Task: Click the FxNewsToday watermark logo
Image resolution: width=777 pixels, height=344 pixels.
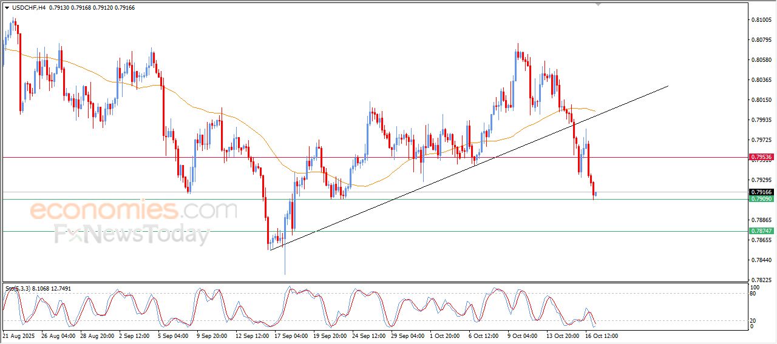Action: click(132, 234)
